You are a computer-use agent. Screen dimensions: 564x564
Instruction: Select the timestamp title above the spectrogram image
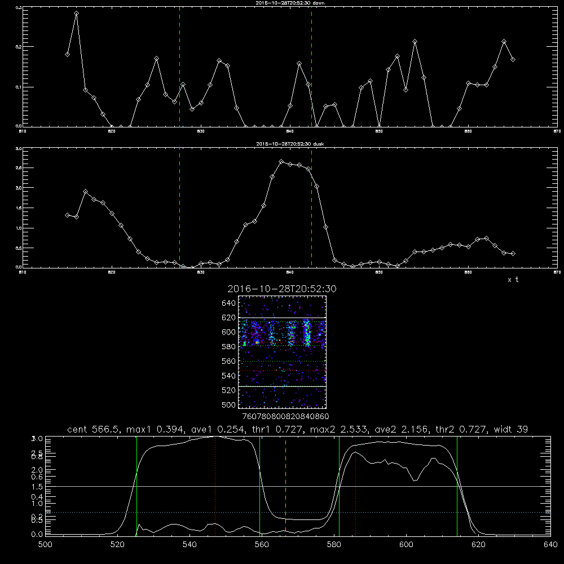(282, 289)
